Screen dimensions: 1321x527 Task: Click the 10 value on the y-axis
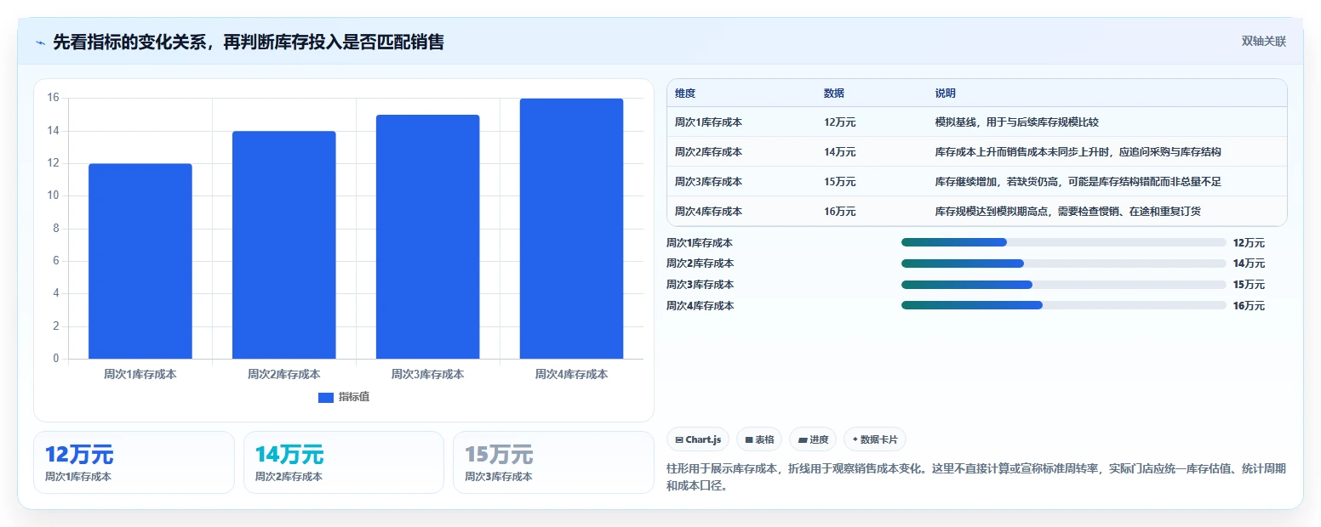point(53,195)
